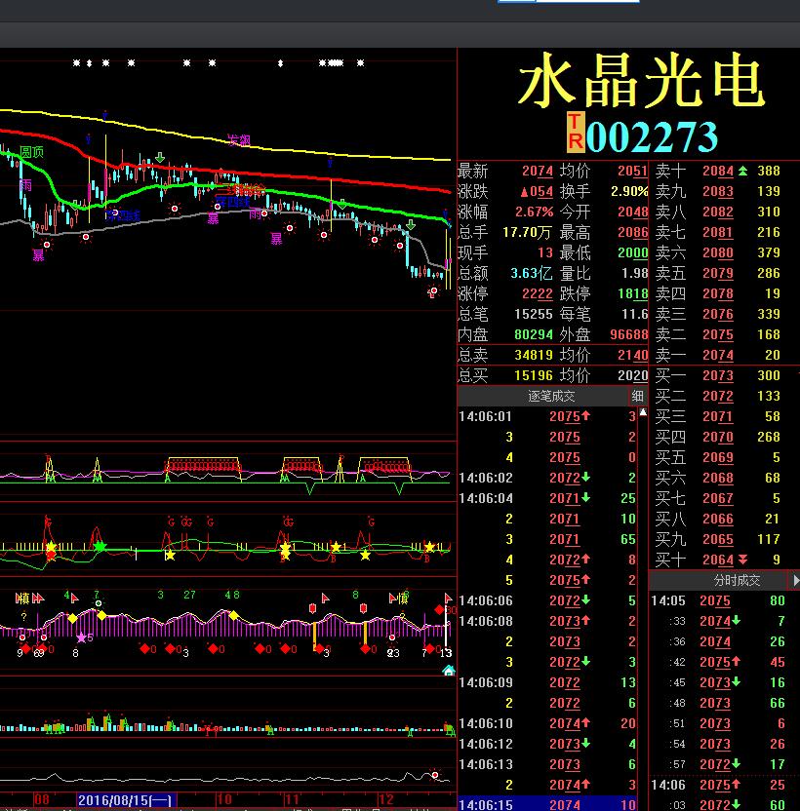800x811 pixels.
Task: Click the 换手 value 2.90%
Action: [629, 191]
